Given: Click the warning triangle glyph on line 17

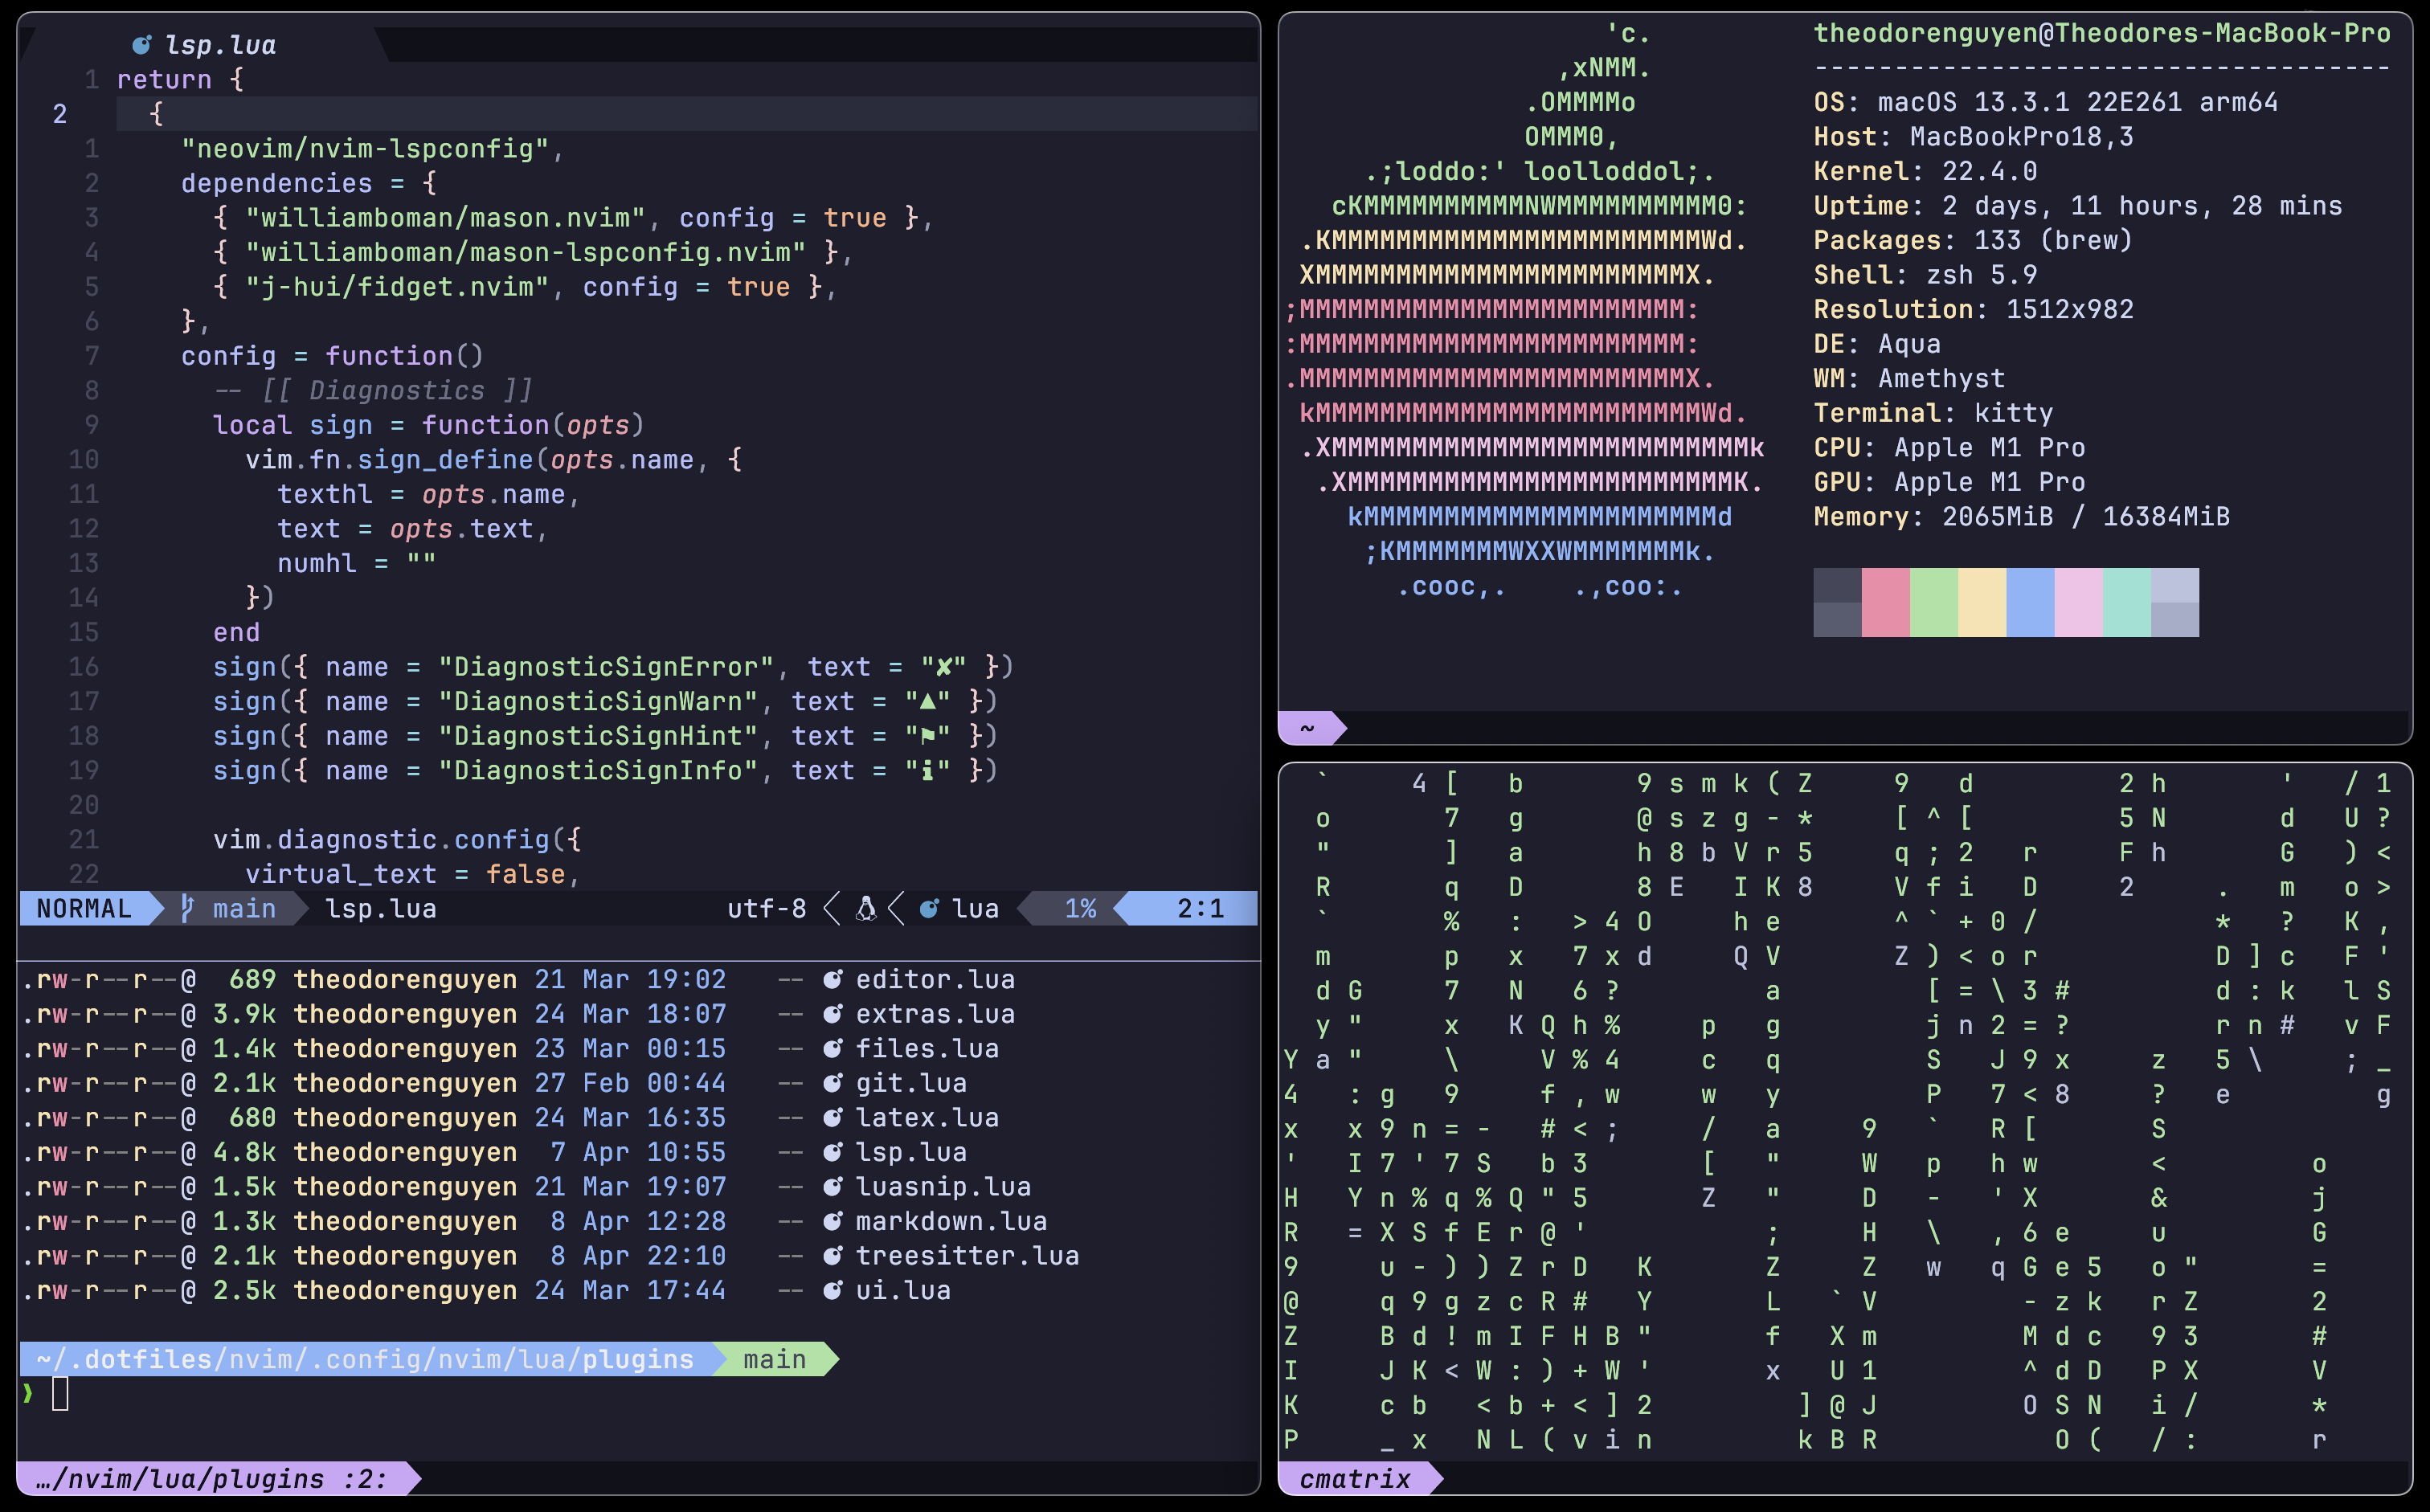Looking at the screenshot, I should (927, 701).
